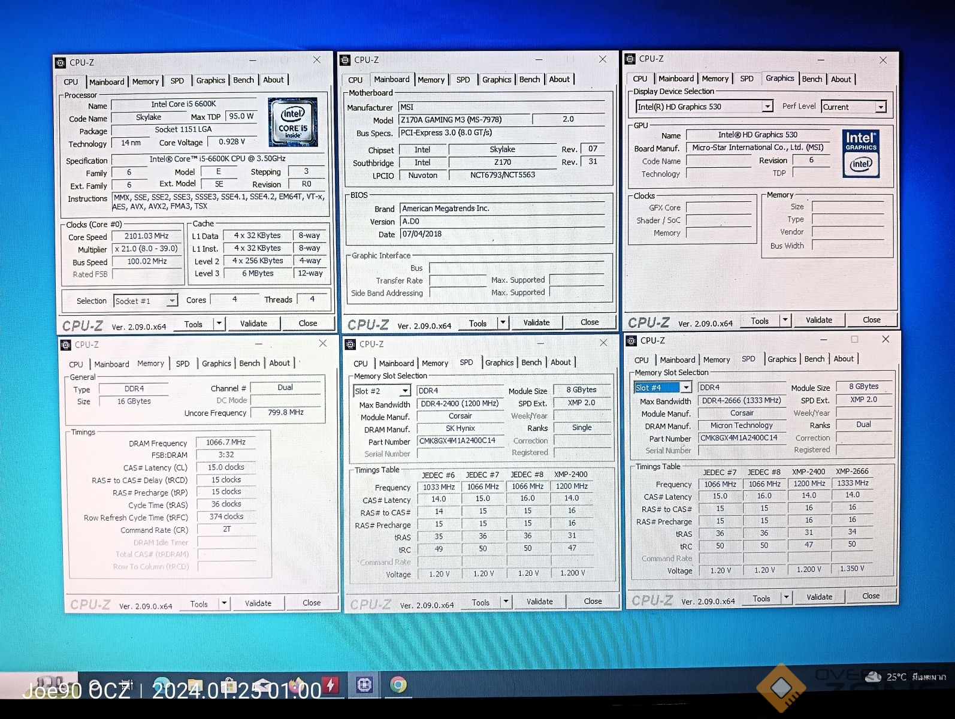The height and width of the screenshot is (719, 955).
Task: Select the About tab in the motherboard window
Action: [x=559, y=79]
